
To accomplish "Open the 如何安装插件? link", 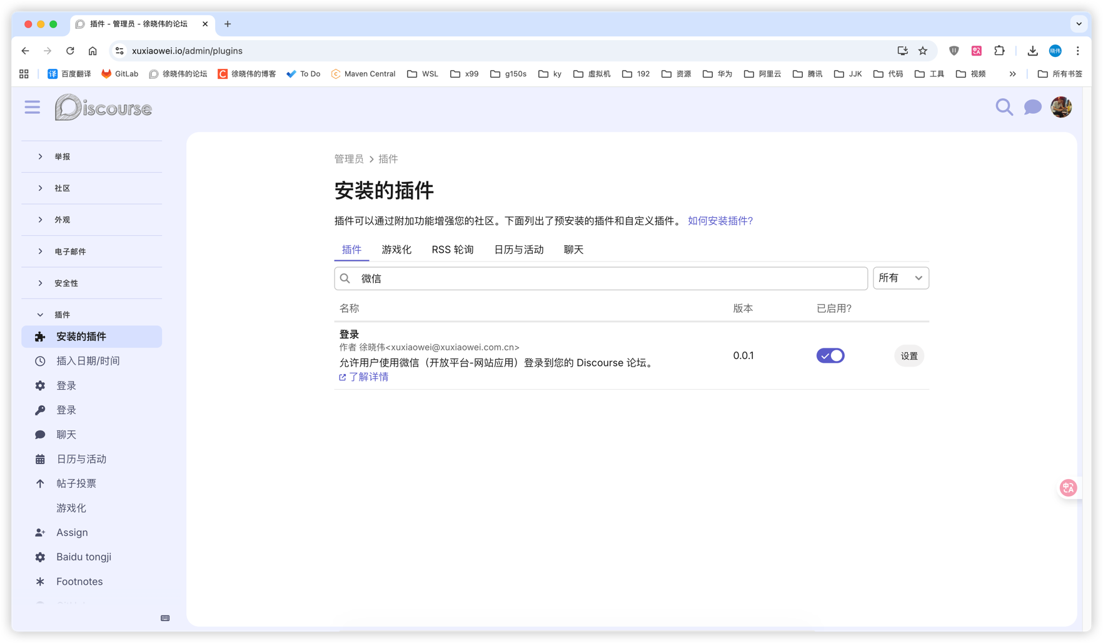I will pyautogui.click(x=720, y=221).
